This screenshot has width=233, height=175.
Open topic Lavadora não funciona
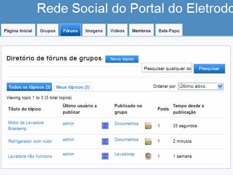click(30, 156)
